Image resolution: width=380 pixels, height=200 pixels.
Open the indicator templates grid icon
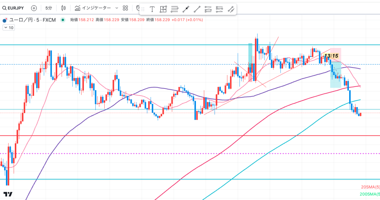pos(125,8)
